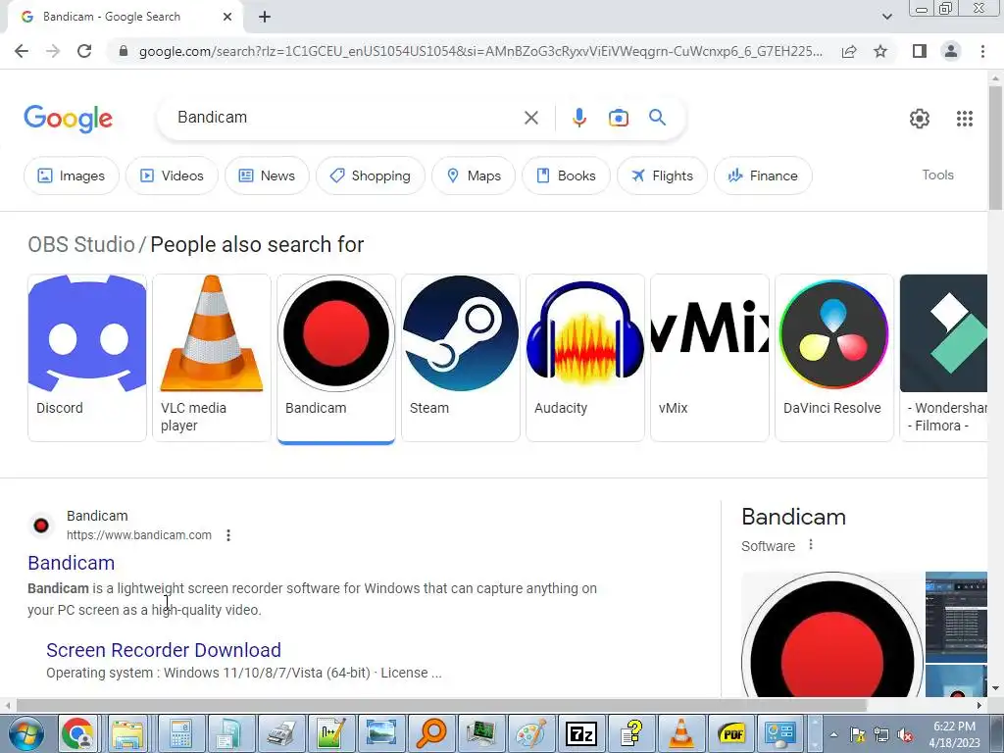Search by image using the camera icon
This screenshot has width=1004, height=753.
(618, 118)
